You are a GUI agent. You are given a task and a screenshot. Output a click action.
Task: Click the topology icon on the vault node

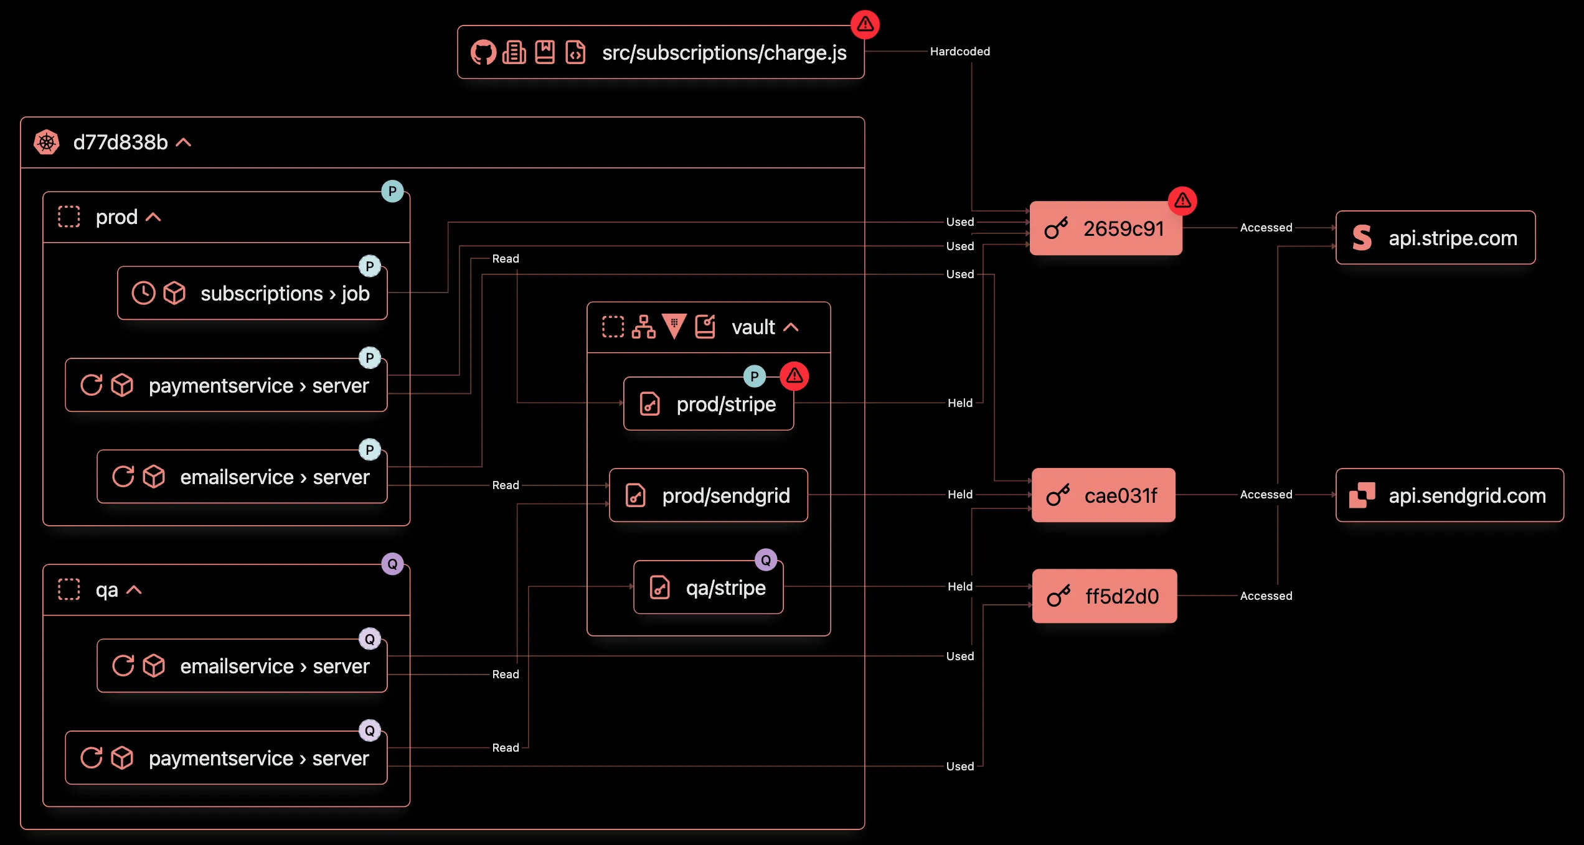tap(644, 326)
